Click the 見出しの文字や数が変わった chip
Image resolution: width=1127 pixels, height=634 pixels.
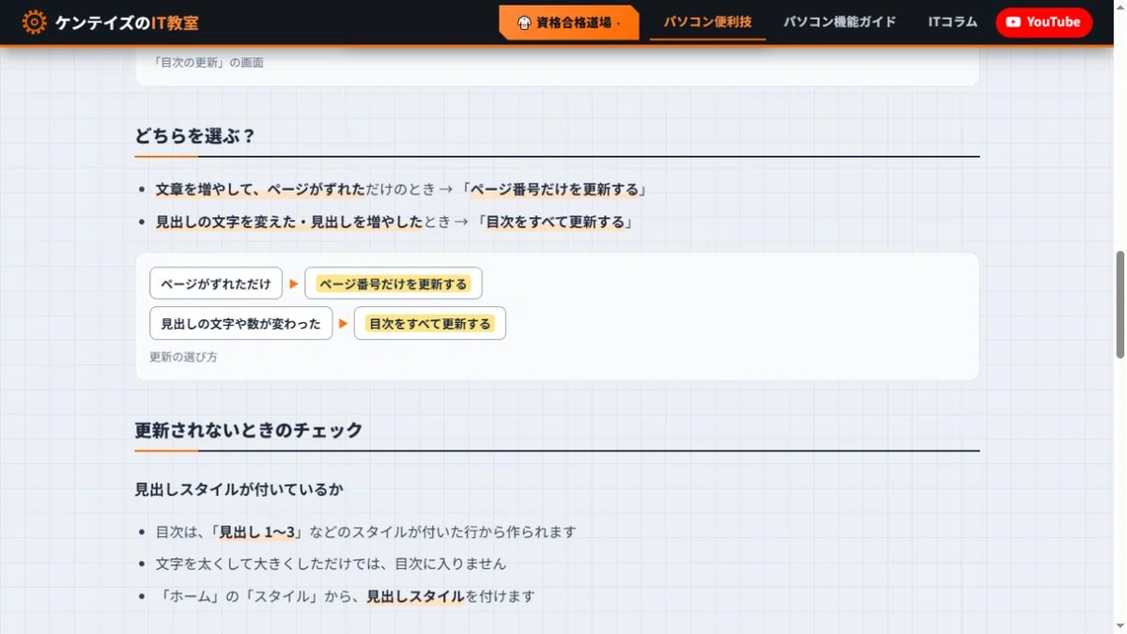coord(240,323)
